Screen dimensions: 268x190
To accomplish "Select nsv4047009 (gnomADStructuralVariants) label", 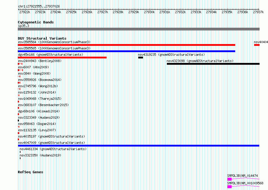I will (51, 143).
